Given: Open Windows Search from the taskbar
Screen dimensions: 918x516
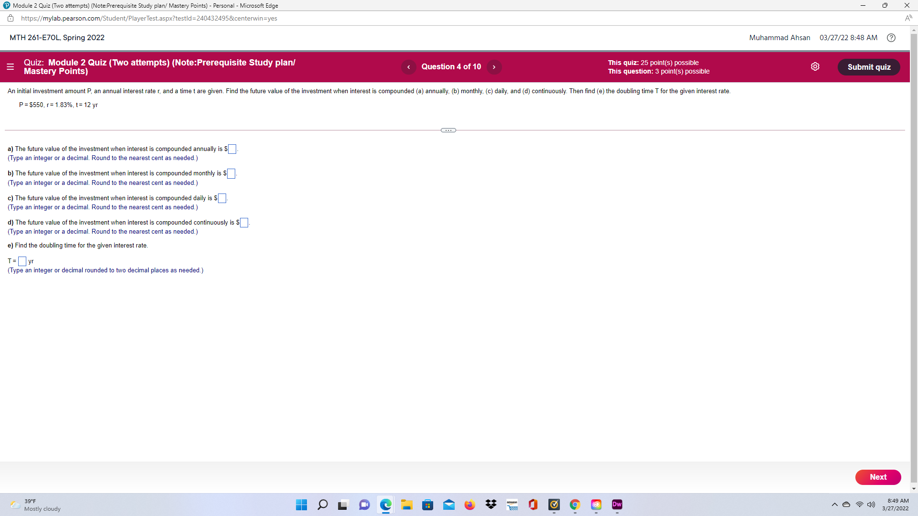Looking at the screenshot, I should (x=323, y=505).
